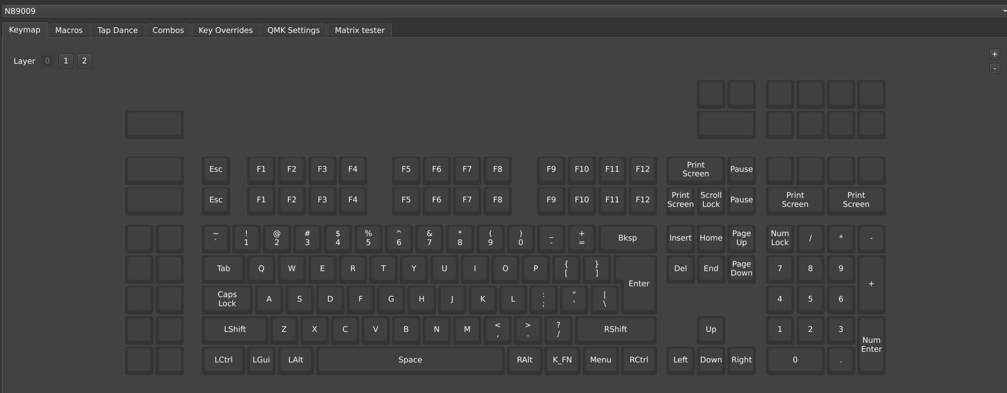Click the plus zoom-in button

995,54
